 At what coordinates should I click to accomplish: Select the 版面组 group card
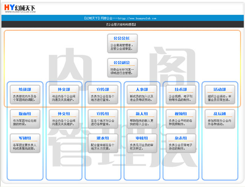click(25, 119)
